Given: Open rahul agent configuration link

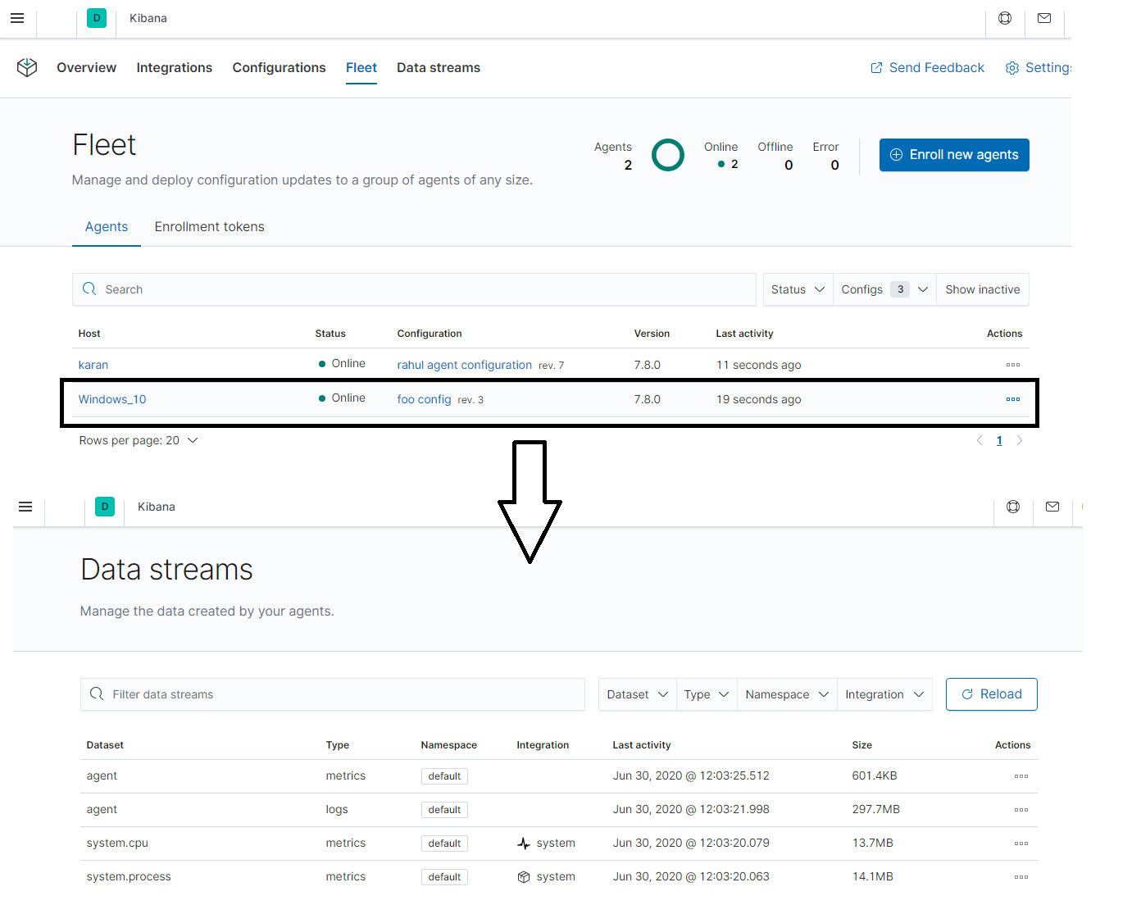Looking at the screenshot, I should [465, 365].
